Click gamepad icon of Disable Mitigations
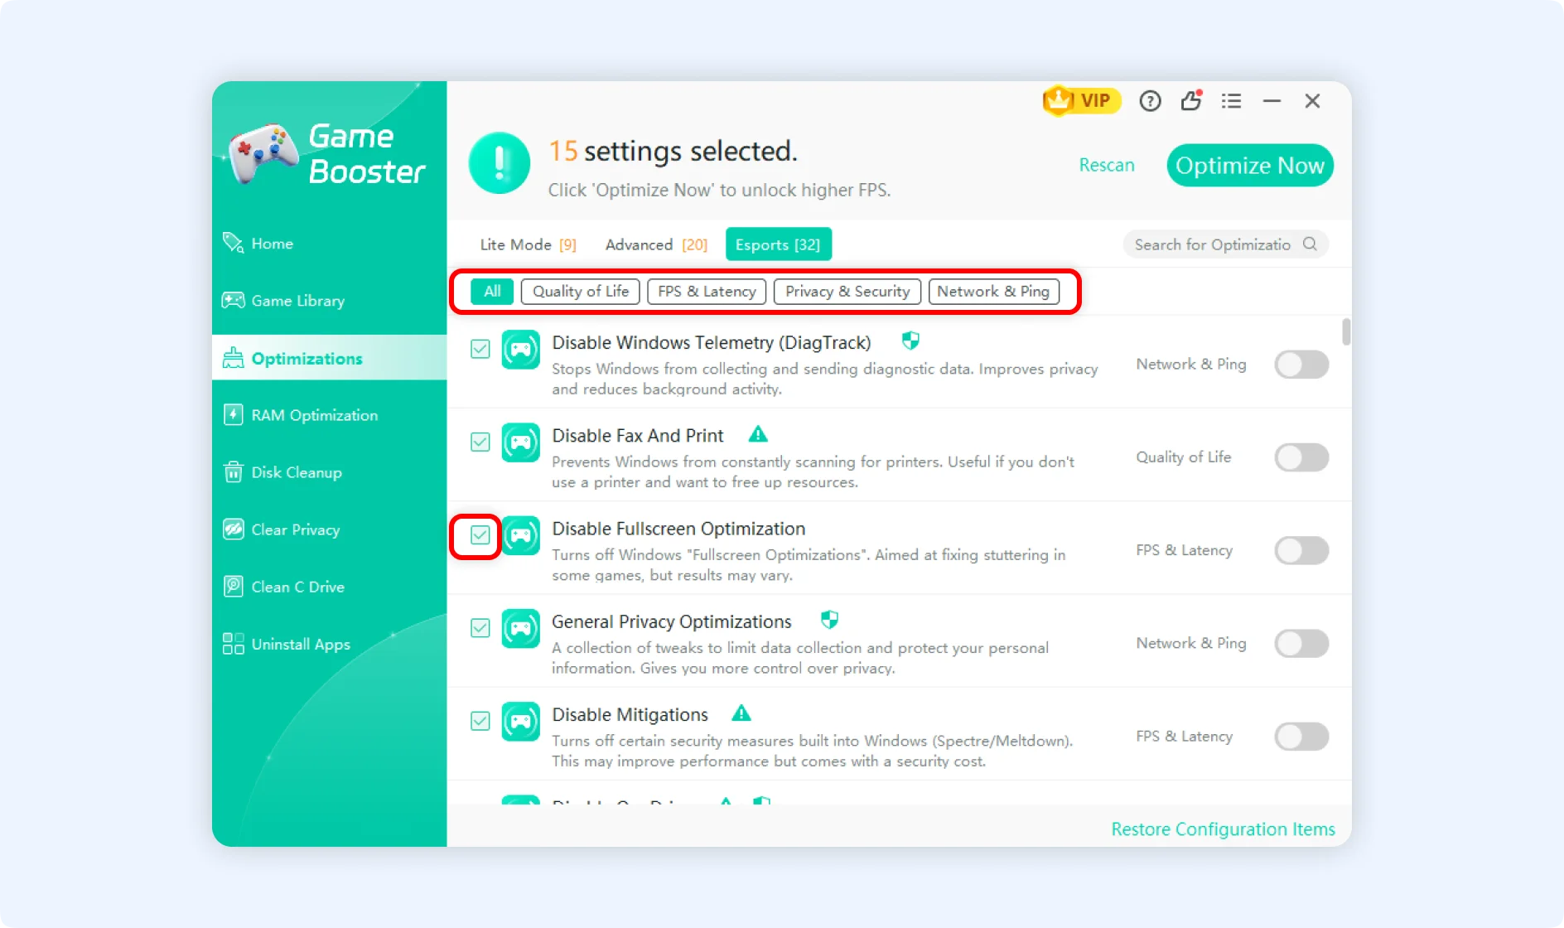This screenshot has height=928, width=1564. coord(520,721)
